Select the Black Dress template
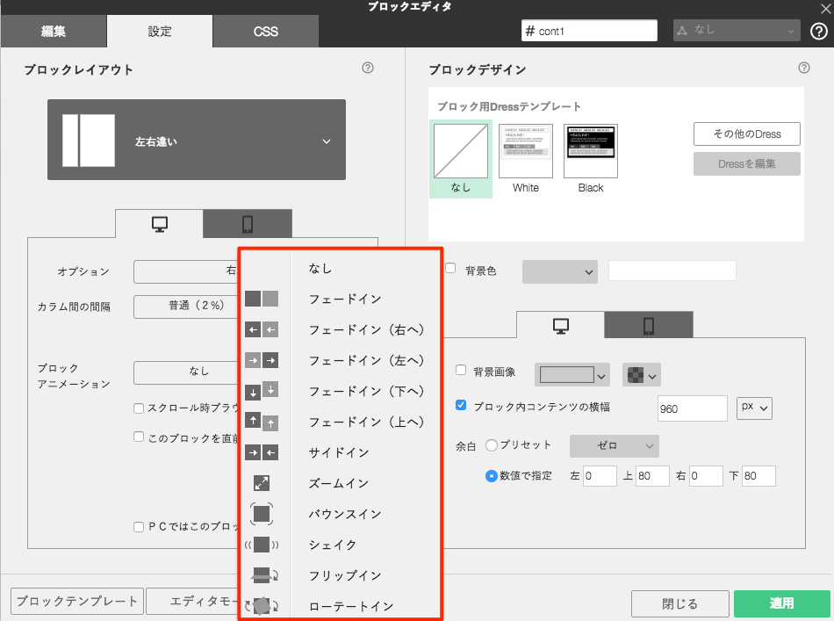Screen dimensions: 834x621 click(591, 159)
